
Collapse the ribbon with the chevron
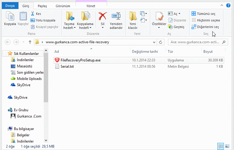point(222,5)
